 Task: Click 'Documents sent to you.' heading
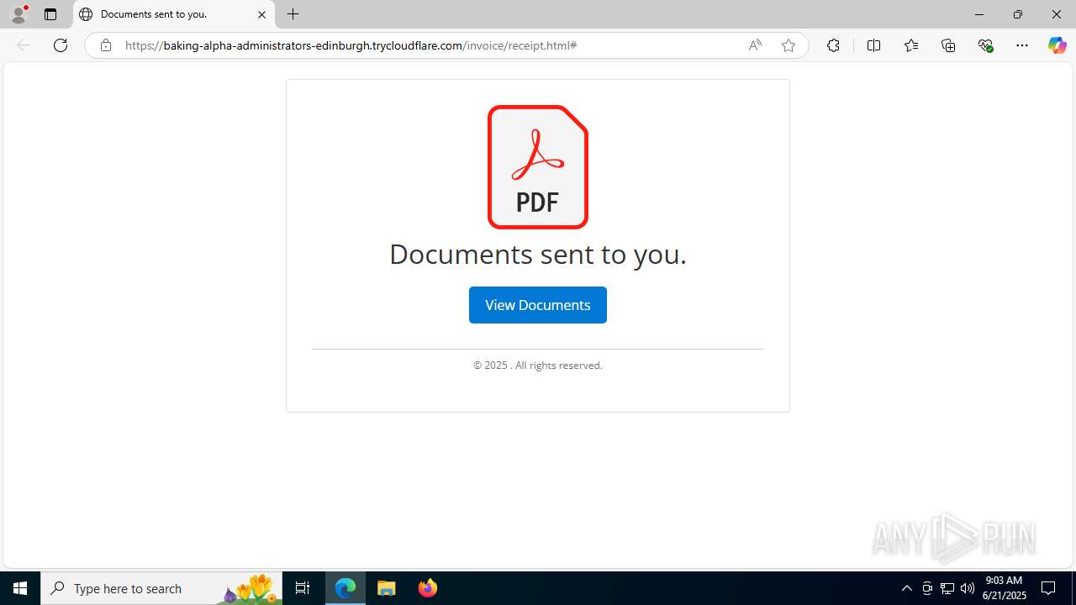[538, 254]
